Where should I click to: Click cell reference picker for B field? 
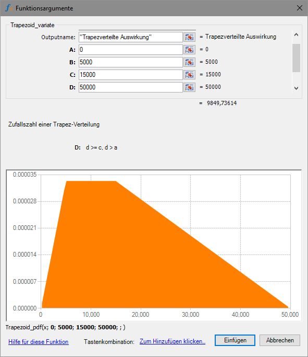189,62
